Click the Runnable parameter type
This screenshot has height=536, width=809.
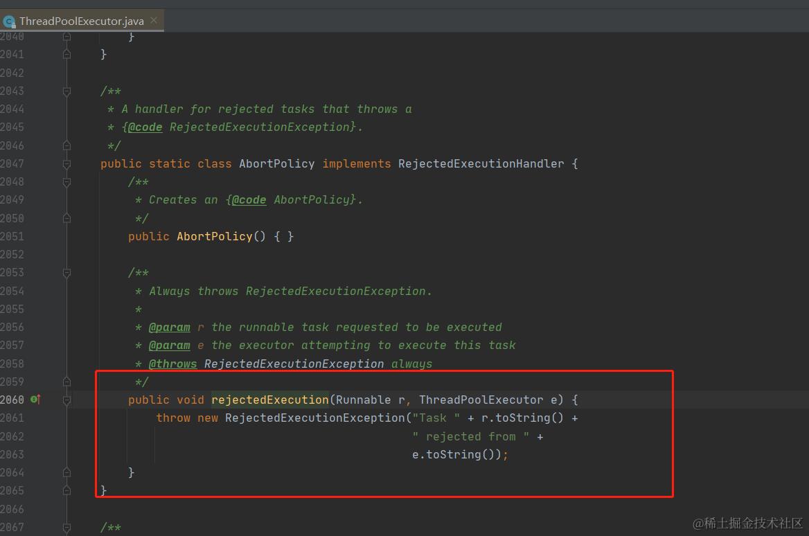[363, 400]
